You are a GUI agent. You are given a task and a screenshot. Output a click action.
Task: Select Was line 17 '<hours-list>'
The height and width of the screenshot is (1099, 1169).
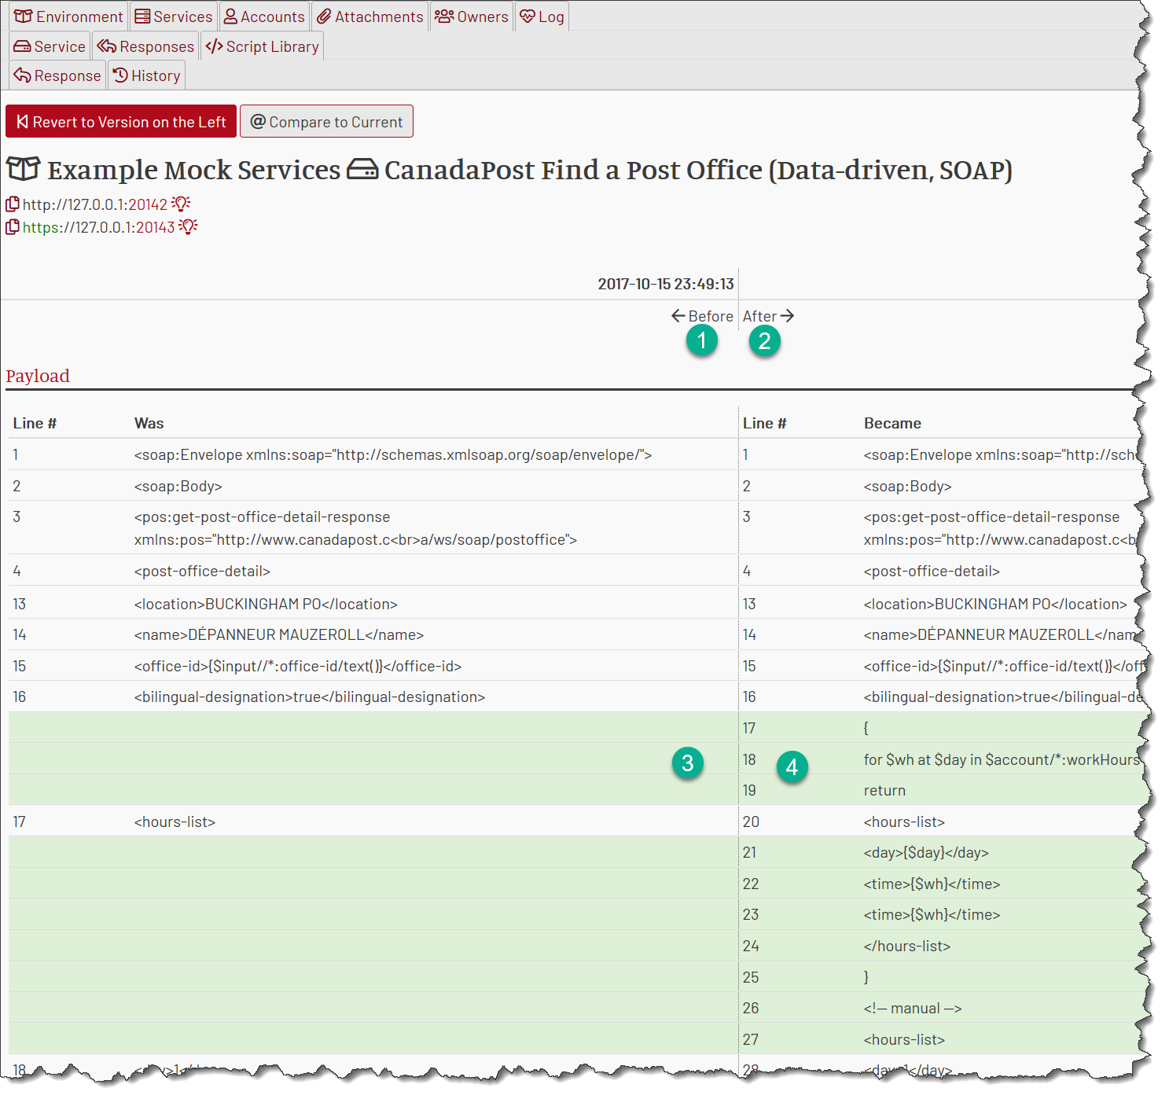pyautogui.click(x=175, y=821)
